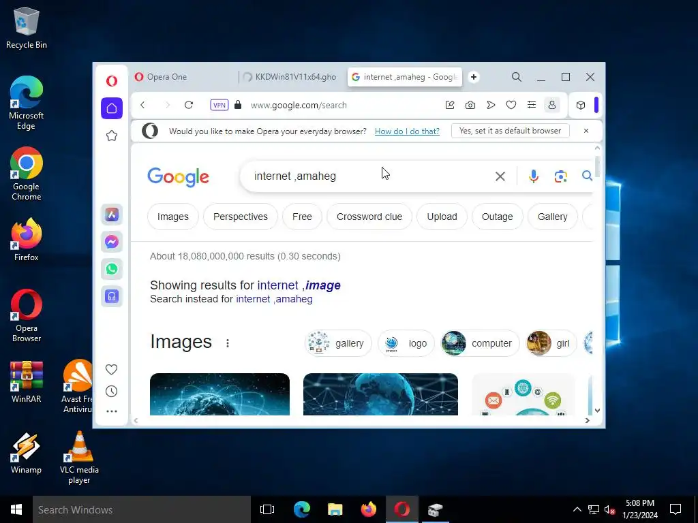Open the Opera menu logo

[x=112, y=80]
